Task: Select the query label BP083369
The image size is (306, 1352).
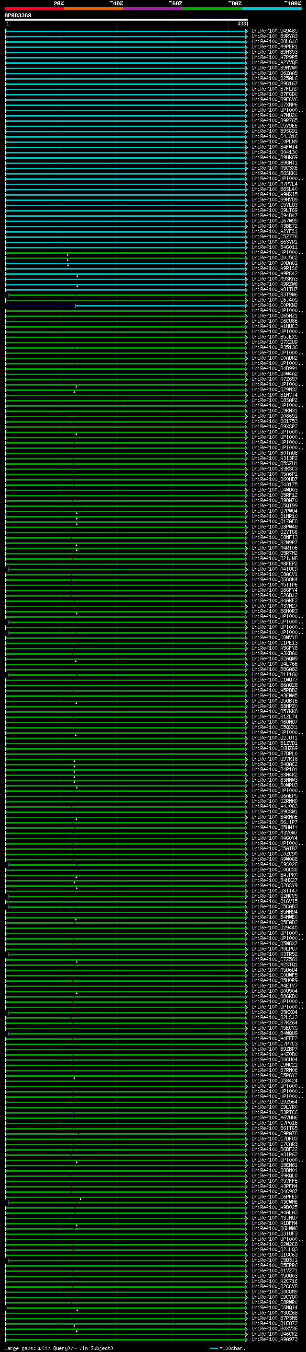Action: 18,16
